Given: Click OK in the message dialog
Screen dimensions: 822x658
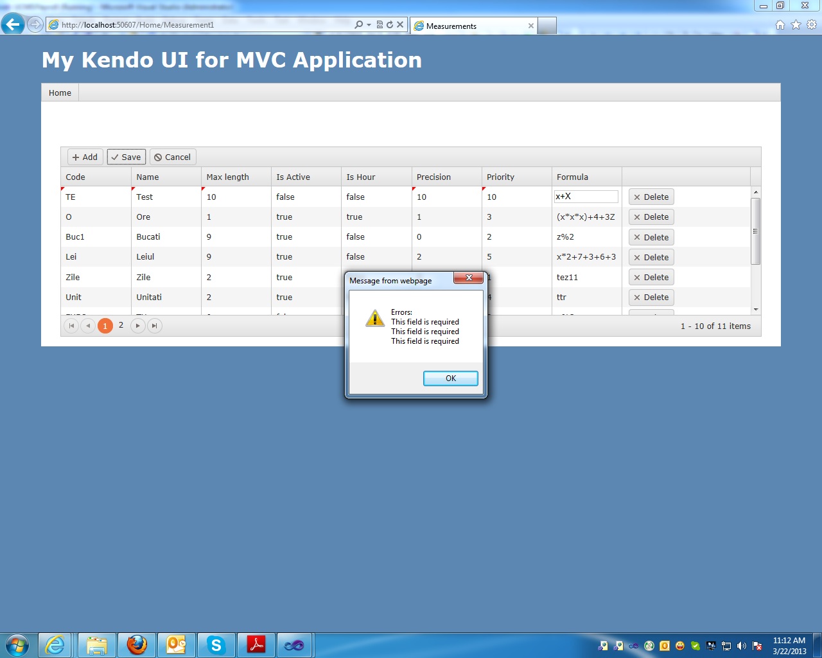Looking at the screenshot, I should tap(451, 378).
